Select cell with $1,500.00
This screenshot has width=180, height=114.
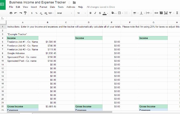[47, 42]
